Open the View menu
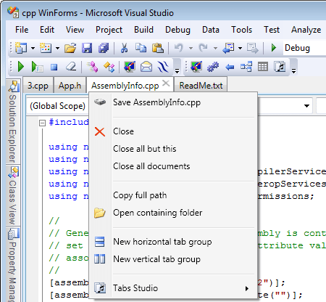The height and width of the screenshot is (302, 326). pos(75,30)
